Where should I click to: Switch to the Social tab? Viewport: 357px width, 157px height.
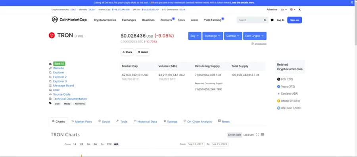104,121
